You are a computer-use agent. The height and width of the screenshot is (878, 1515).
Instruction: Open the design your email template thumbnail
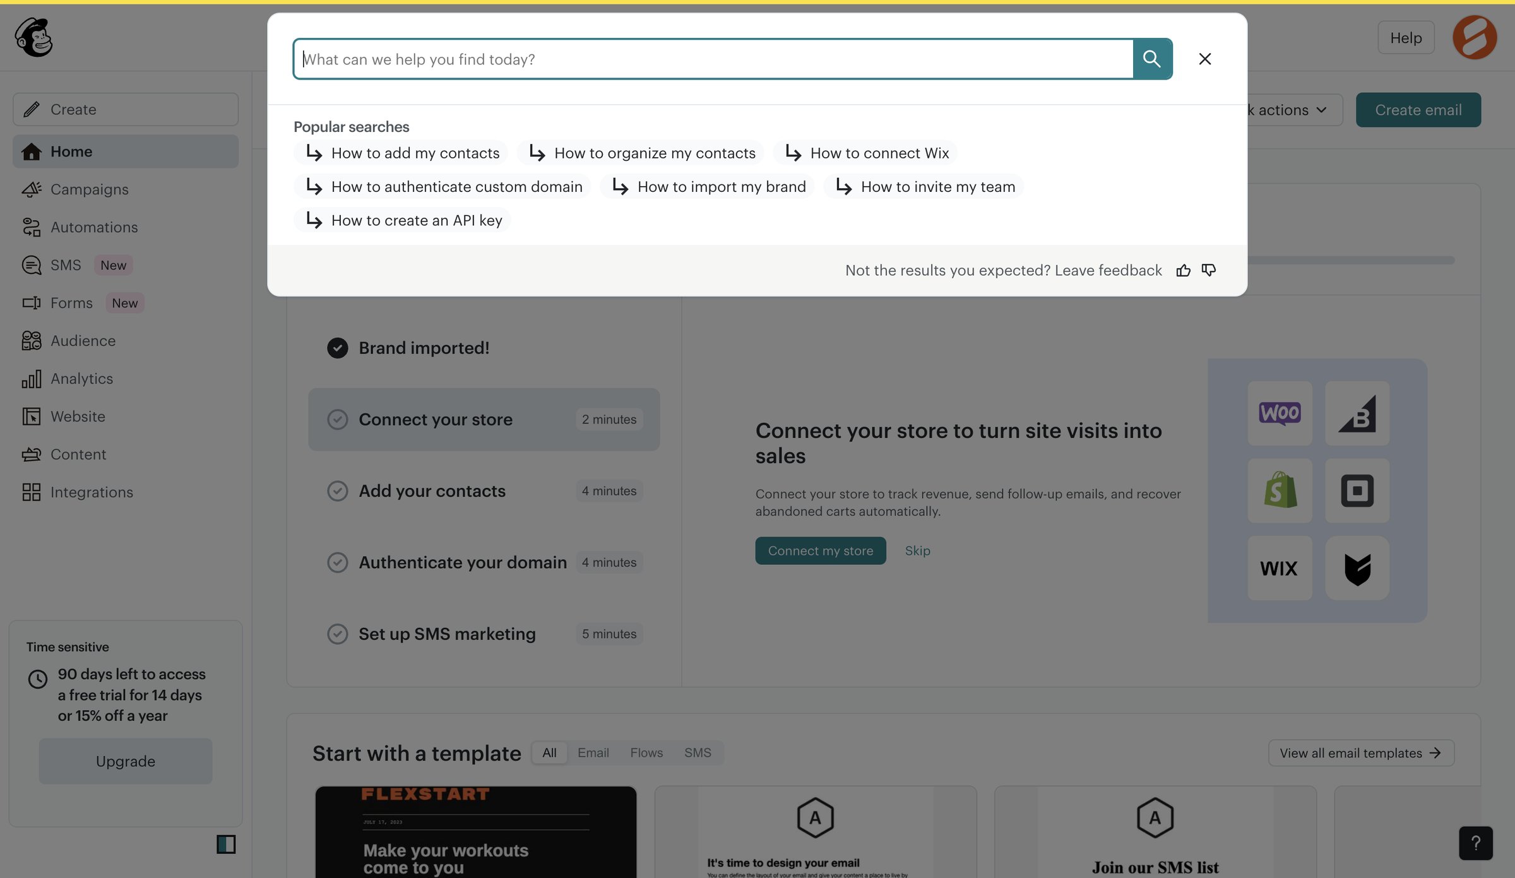[x=816, y=832]
